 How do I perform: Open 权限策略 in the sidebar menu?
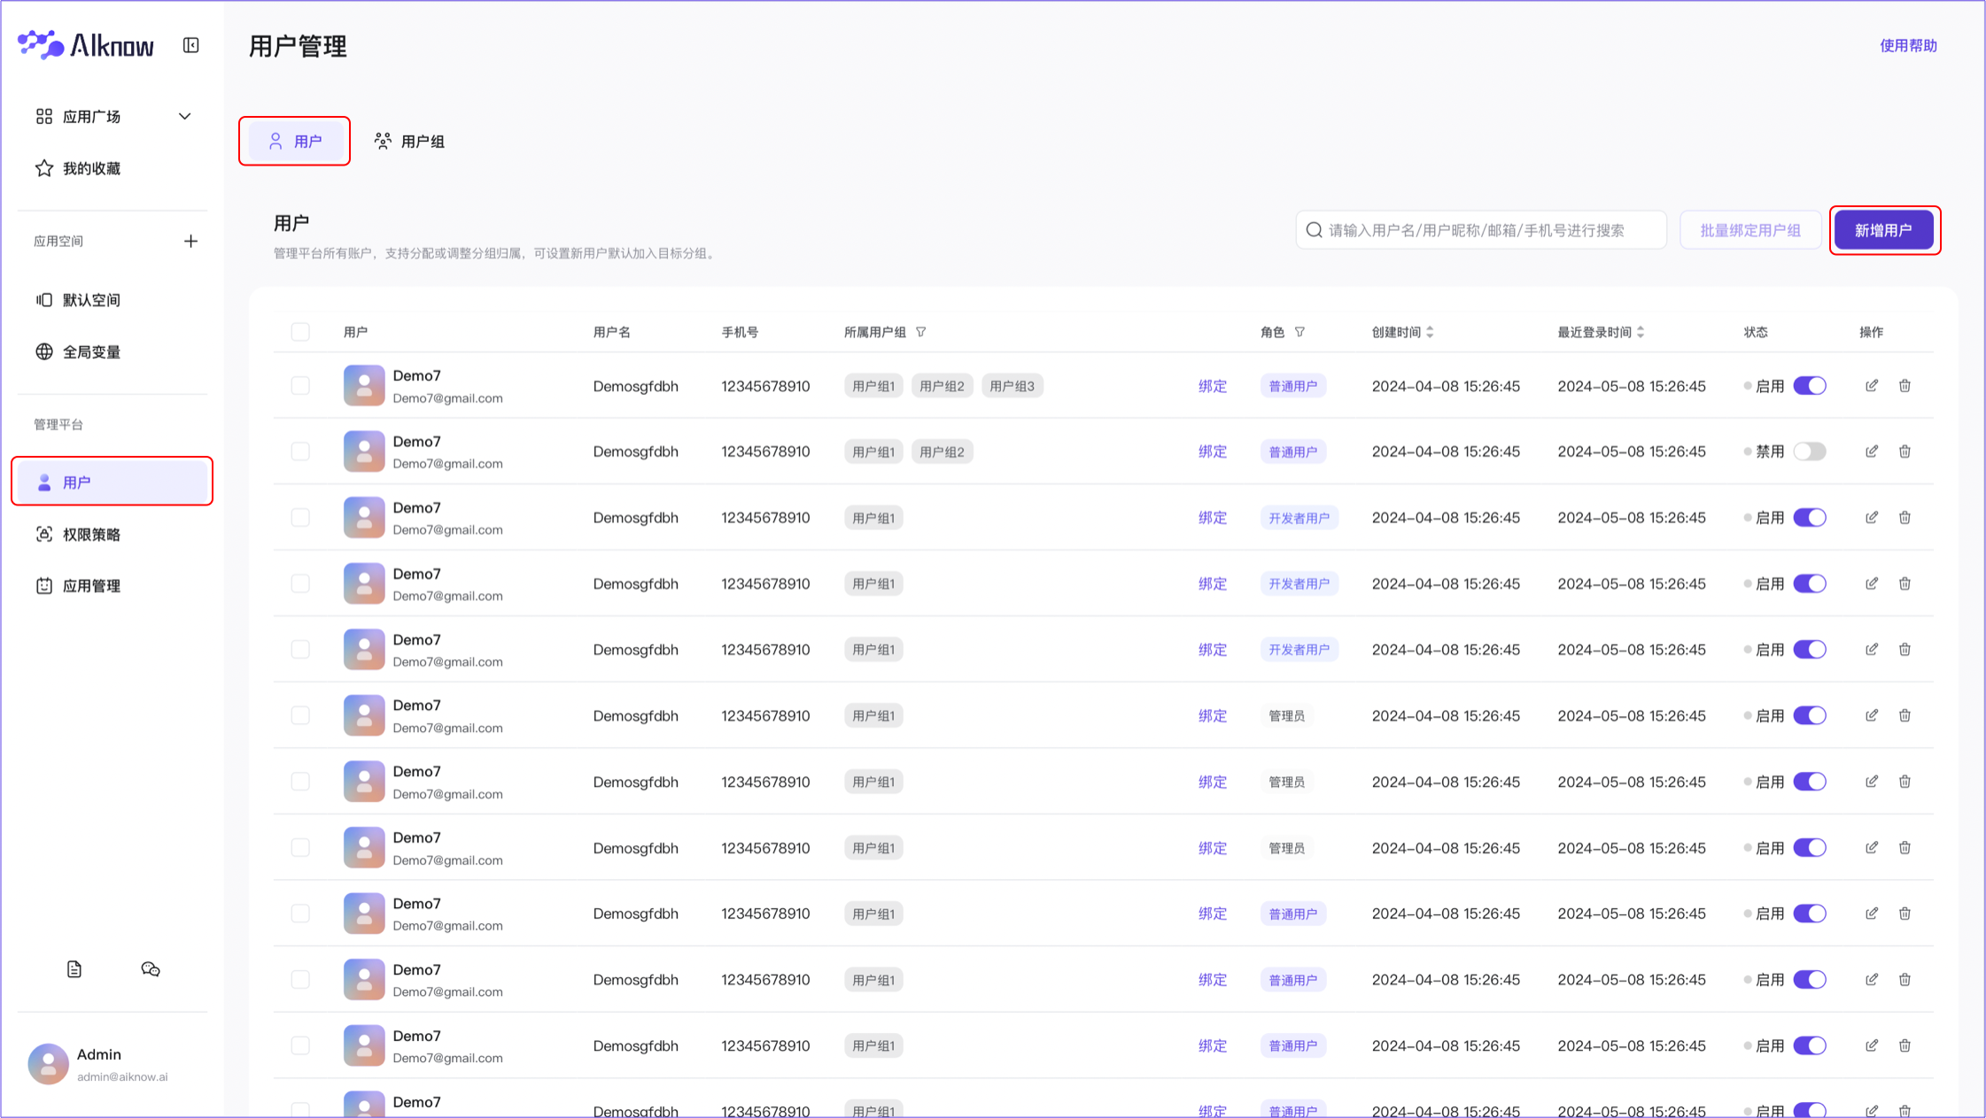pos(90,534)
